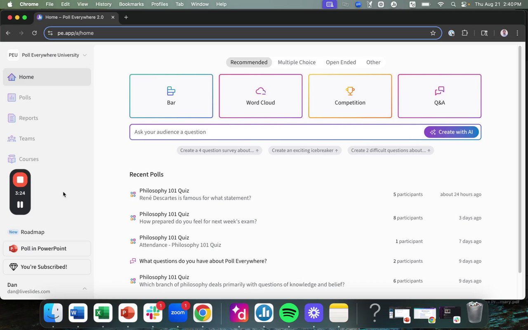Open Spotify from the Dock
The width and height of the screenshot is (528, 330).
pos(289,313)
